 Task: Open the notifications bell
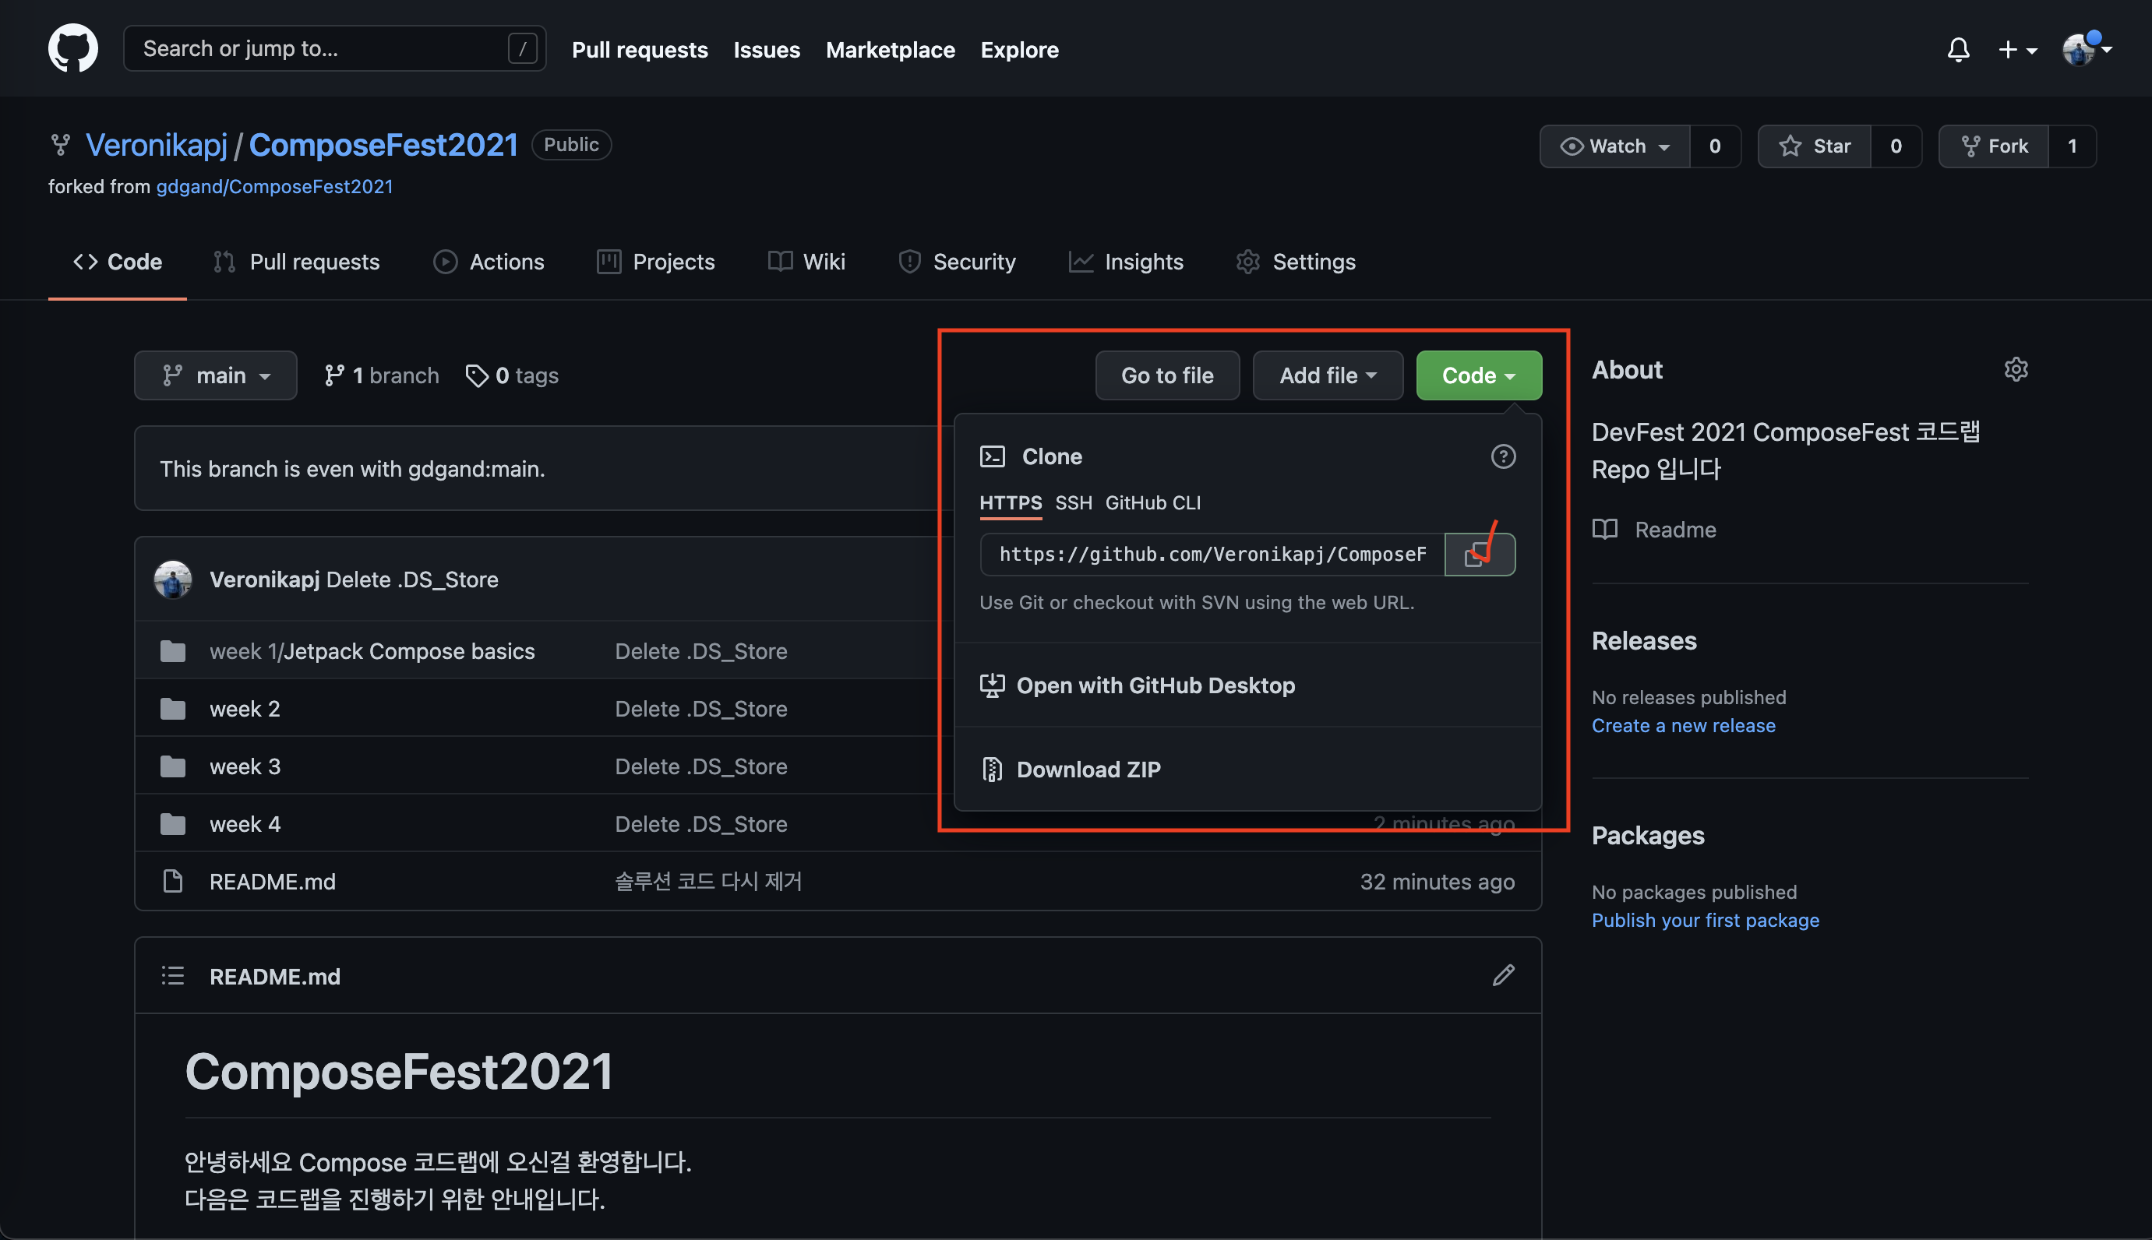pyautogui.click(x=1959, y=49)
